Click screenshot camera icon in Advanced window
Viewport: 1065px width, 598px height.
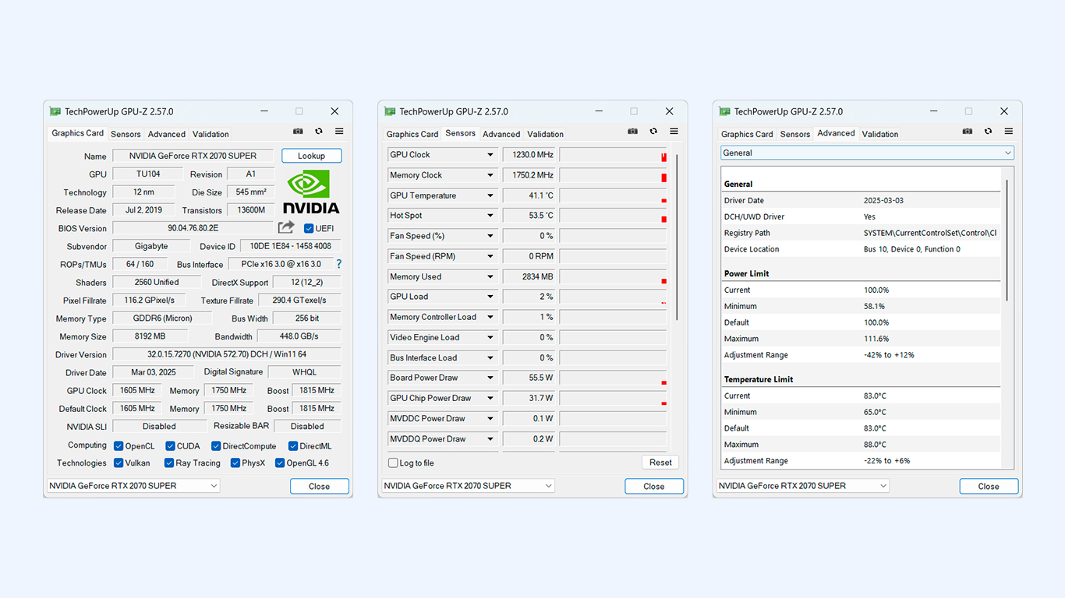pos(968,132)
